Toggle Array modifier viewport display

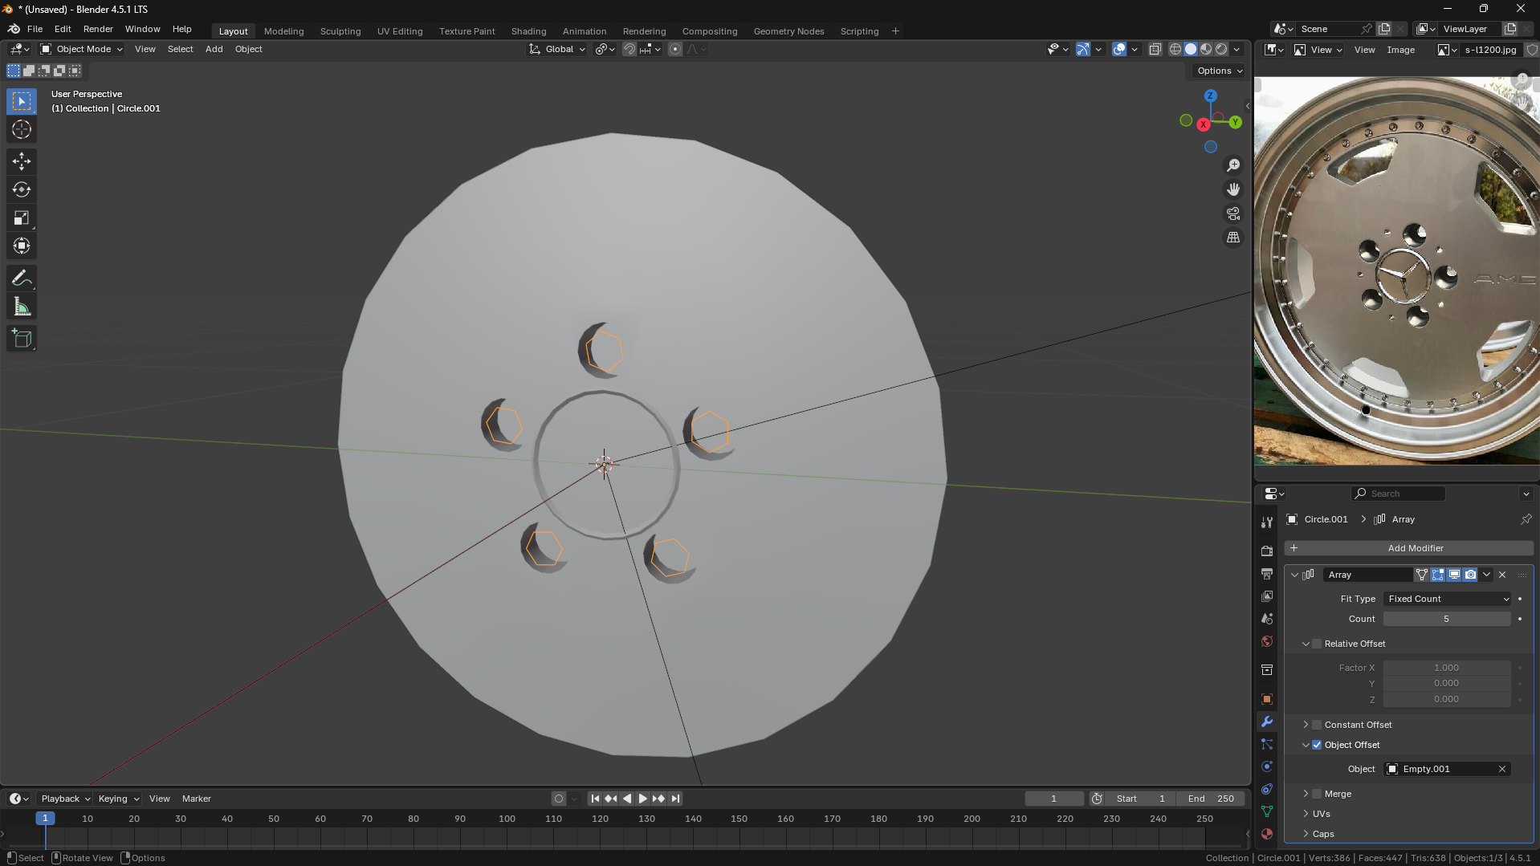[1454, 575]
